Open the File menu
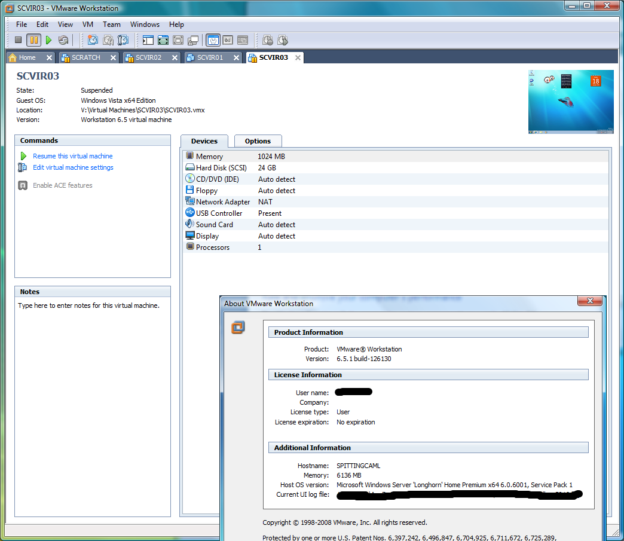Screen dimensions: 624x541 point(22,25)
